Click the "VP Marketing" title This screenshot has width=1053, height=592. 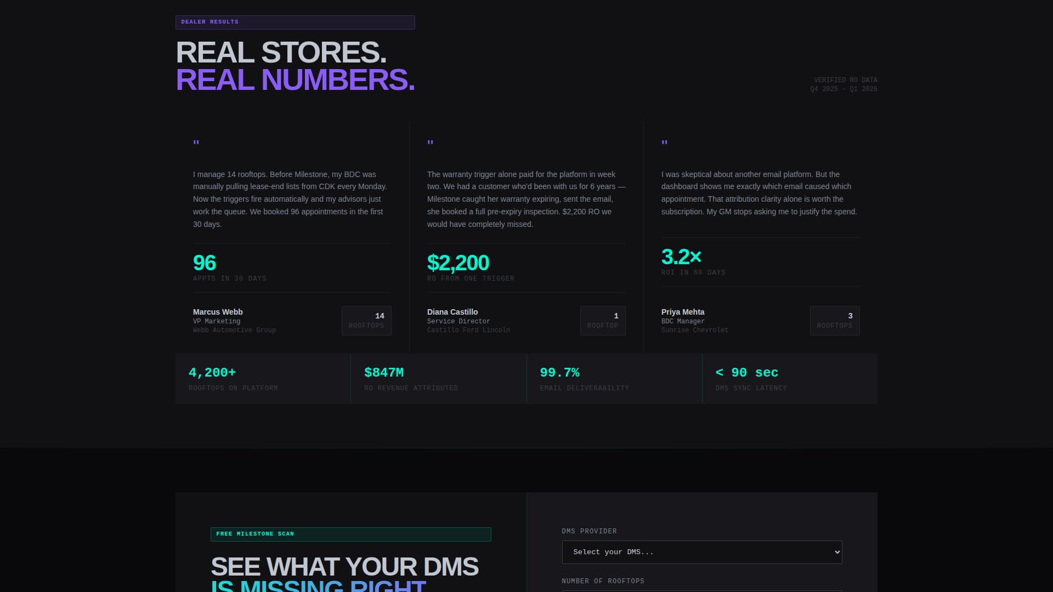click(217, 322)
